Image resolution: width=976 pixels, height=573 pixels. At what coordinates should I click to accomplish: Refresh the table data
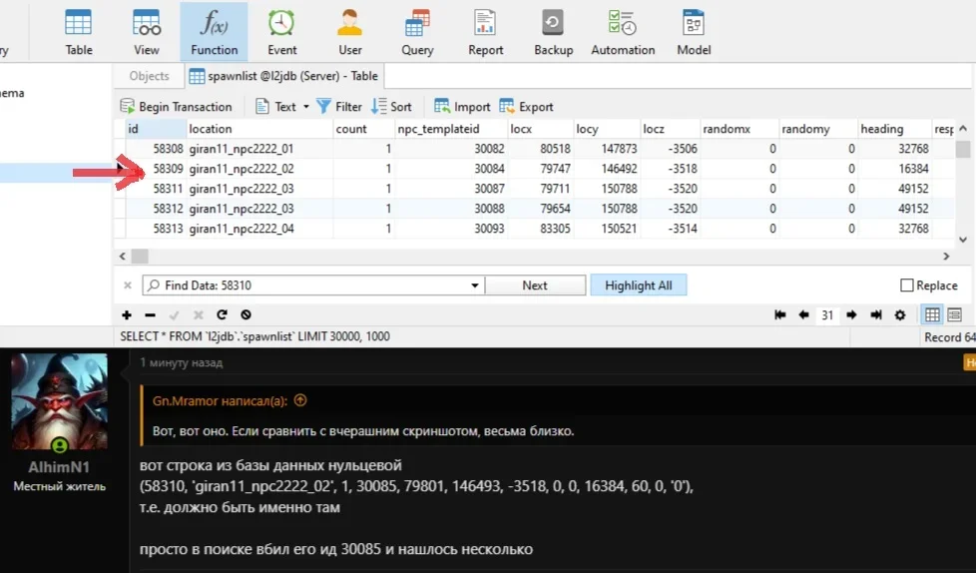pyautogui.click(x=222, y=315)
